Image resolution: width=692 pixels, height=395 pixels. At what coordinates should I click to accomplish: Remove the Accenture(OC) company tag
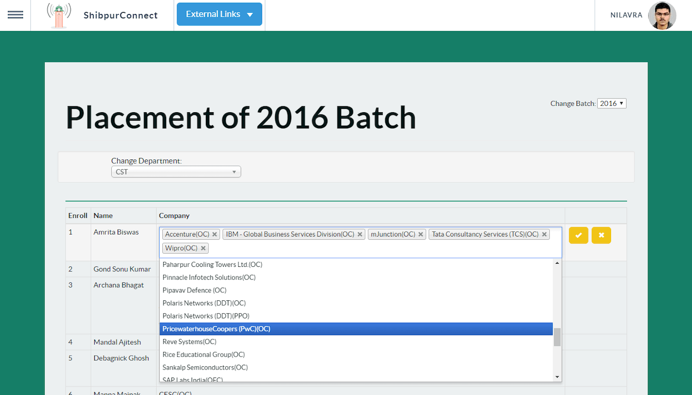point(215,234)
